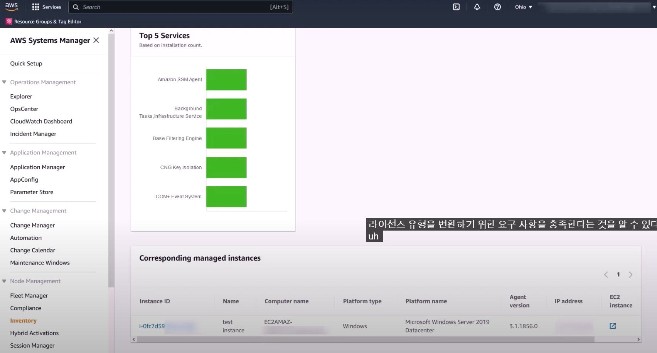657x353 pixels.
Task: Open OpsCenter
Action: point(24,109)
